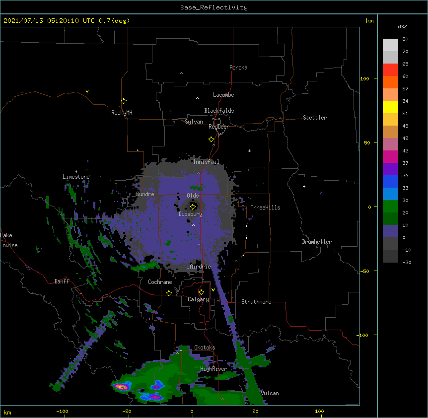Select the red 60-65 dBZ swatch
This screenshot has width=428, height=418.
coord(390,70)
